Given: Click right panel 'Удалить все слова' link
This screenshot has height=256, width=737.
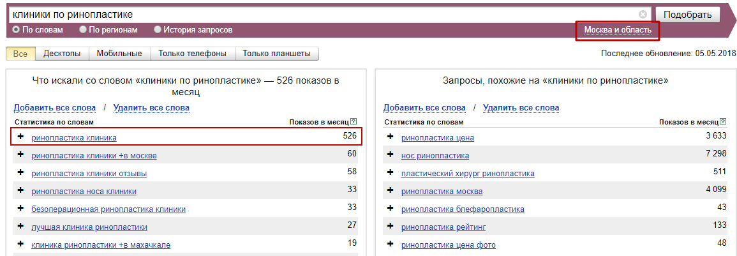Looking at the screenshot, I should point(521,108).
